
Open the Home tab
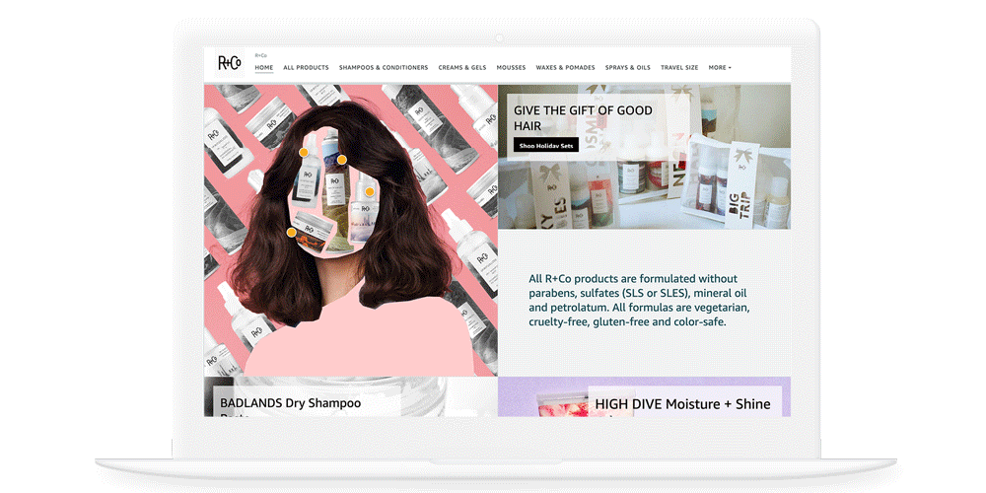[264, 67]
